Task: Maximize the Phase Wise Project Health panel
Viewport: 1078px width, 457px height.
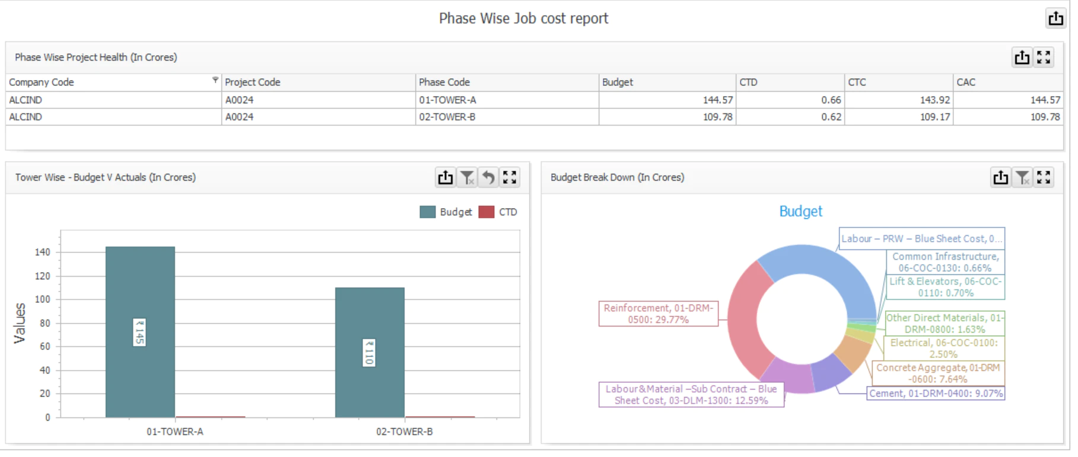Action: point(1044,57)
